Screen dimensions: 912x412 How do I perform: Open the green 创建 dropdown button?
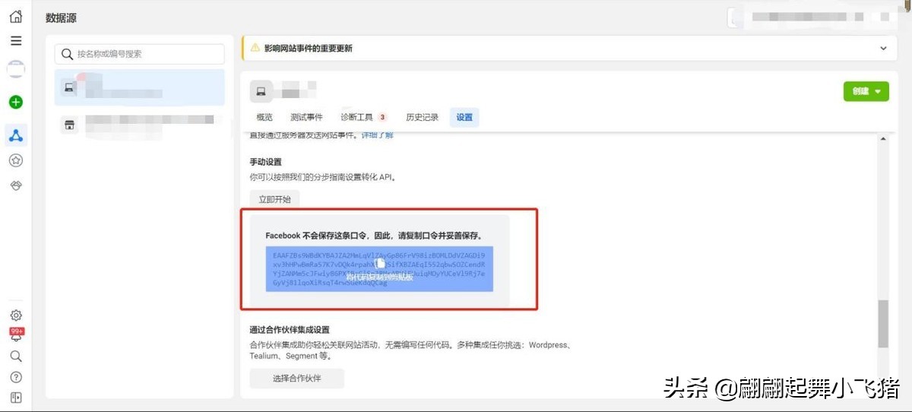[866, 91]
